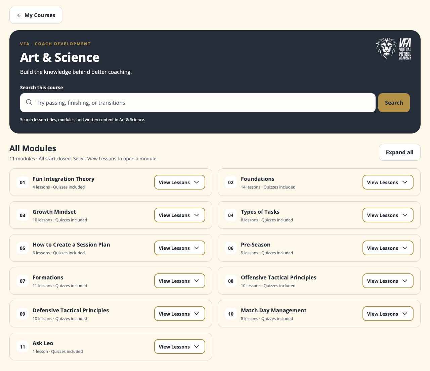View lessons of Formations module

(180, 281)
